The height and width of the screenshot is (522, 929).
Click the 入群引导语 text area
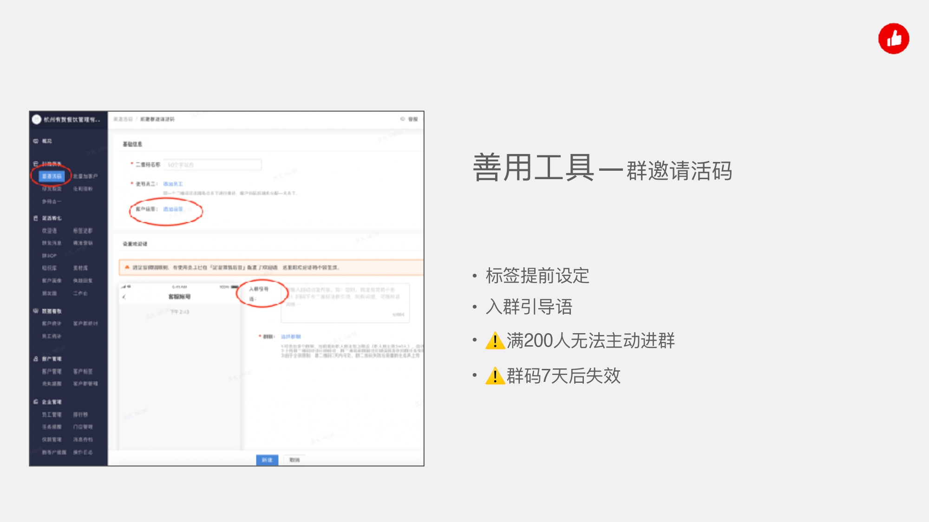345,303
